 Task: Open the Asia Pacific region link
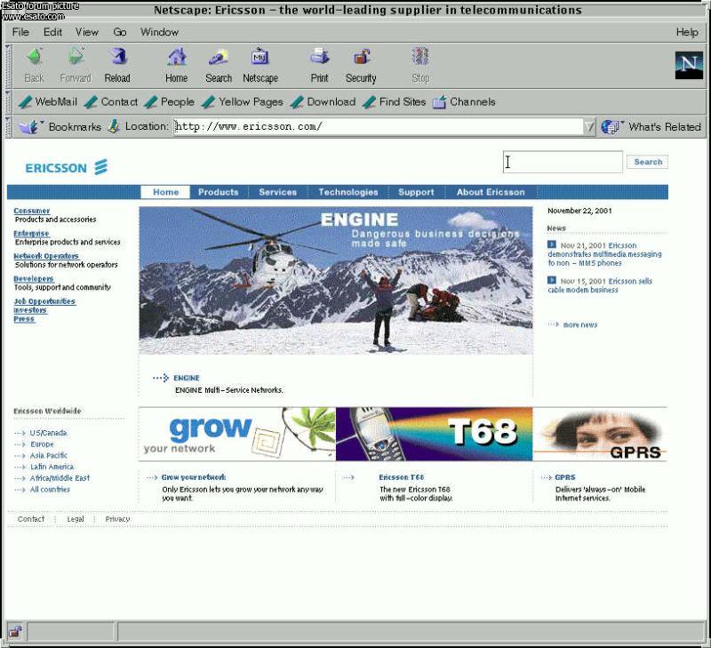(x=49, y=455)
